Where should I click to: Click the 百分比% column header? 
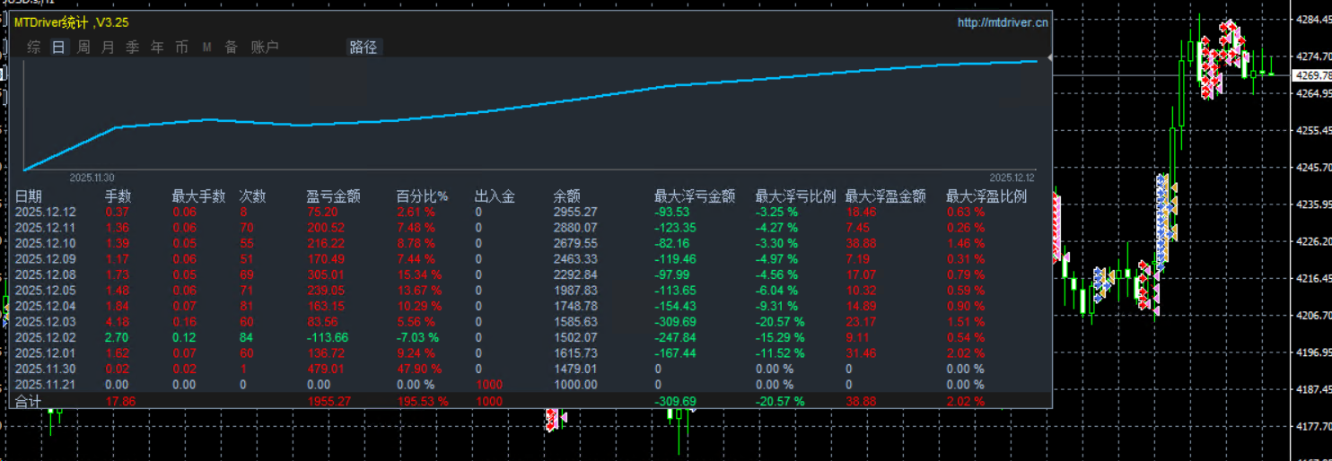422,196
